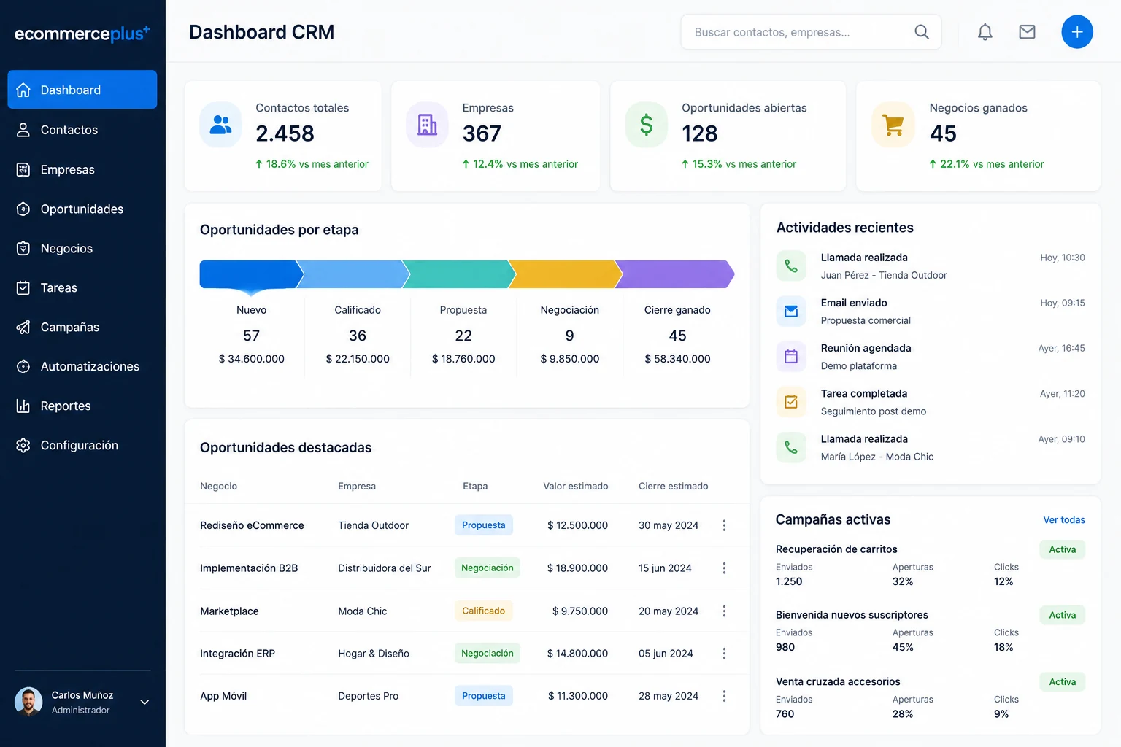The image size is (1121, 747).
Task: Click the Empresa column header
Action: pyautogui.click(x=356, y=487)
